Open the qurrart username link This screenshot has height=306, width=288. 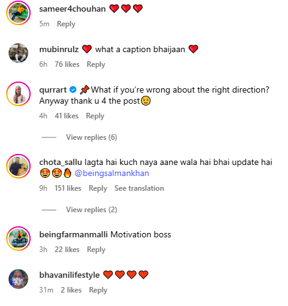click(x=53, y=90)
